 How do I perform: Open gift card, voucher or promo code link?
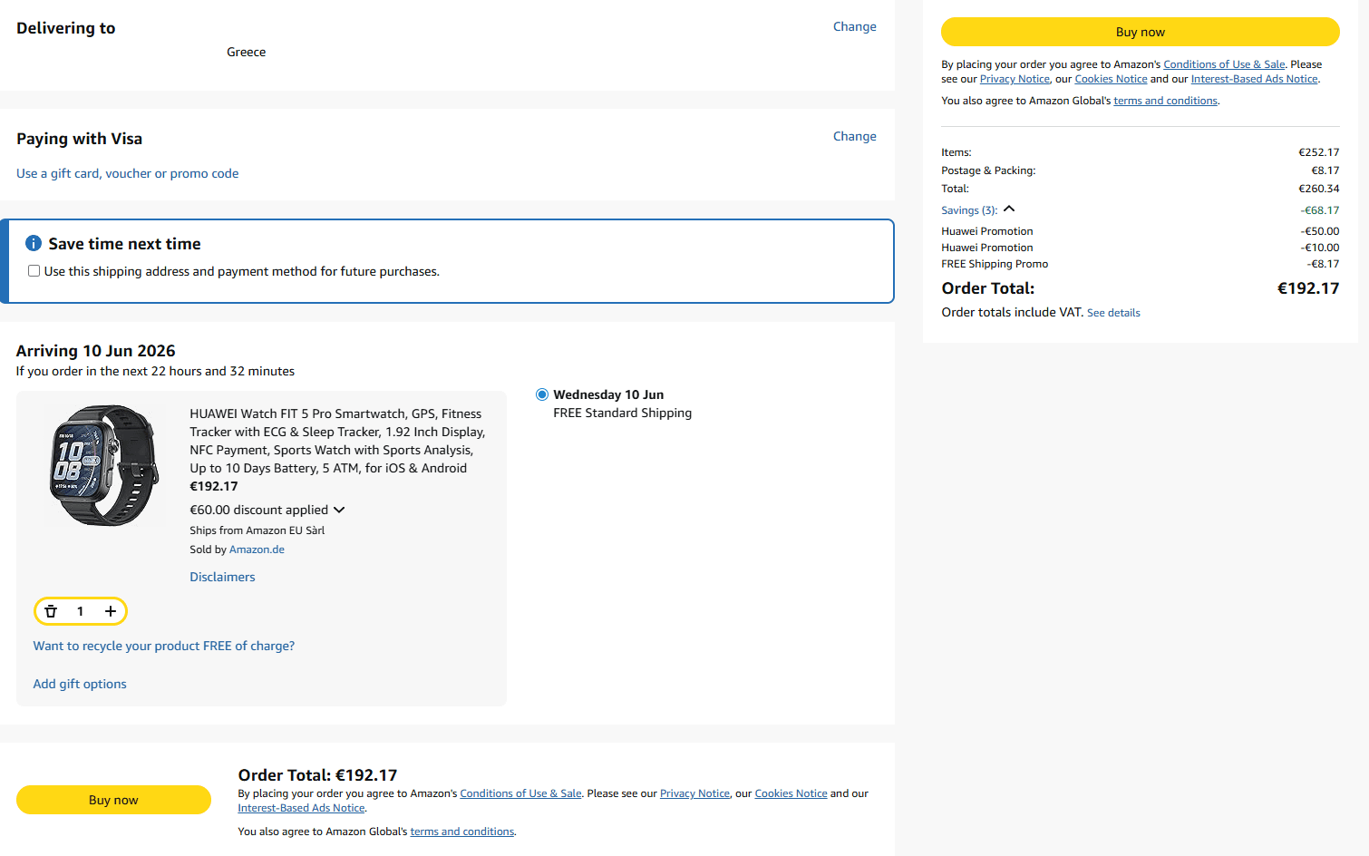pos(128,173)
